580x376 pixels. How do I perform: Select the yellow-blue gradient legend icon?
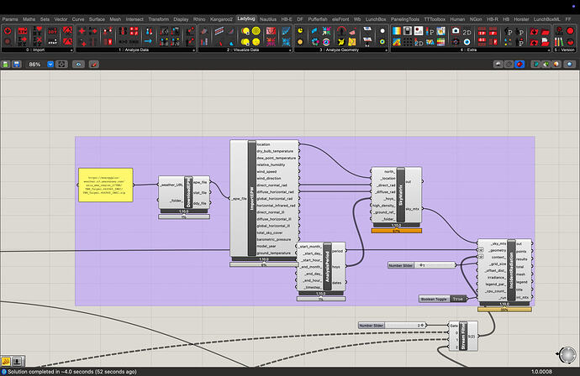[x=397, y=42]
